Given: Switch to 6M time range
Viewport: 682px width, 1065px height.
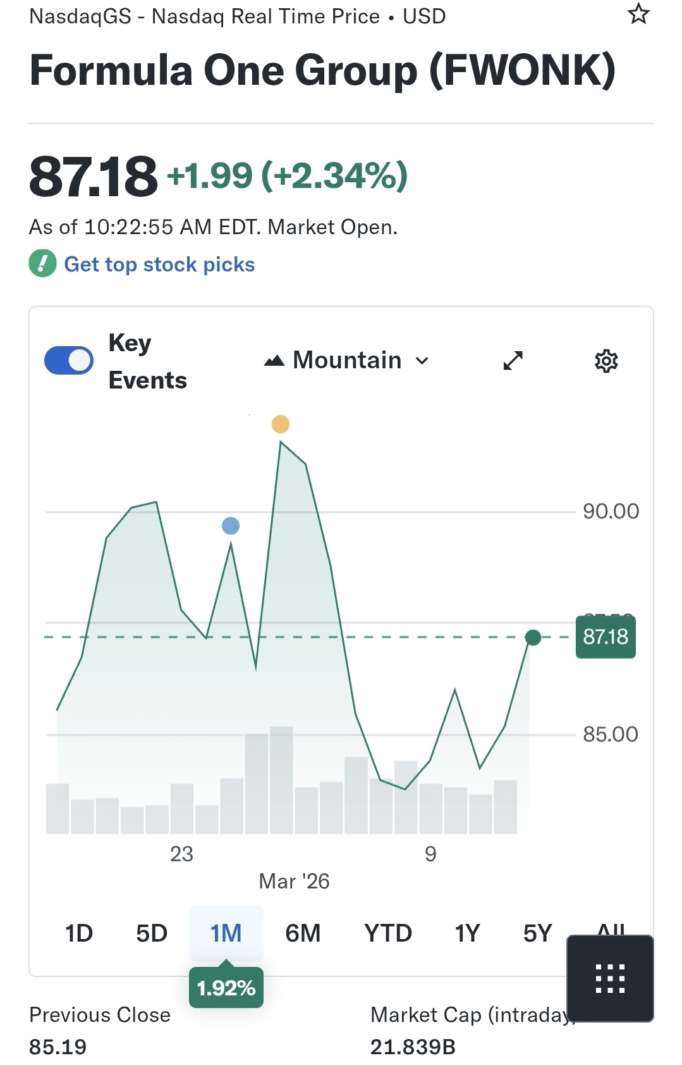Looking at the screenshot, I should [x=303, y=933].
